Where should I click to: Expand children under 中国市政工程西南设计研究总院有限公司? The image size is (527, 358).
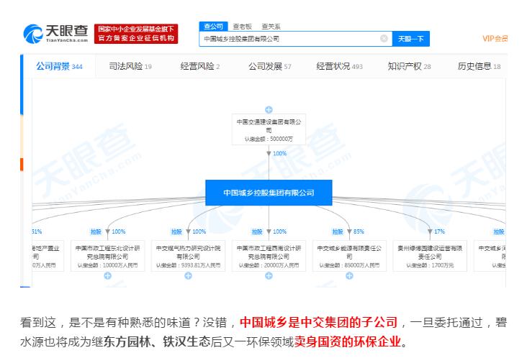point(269,276)
